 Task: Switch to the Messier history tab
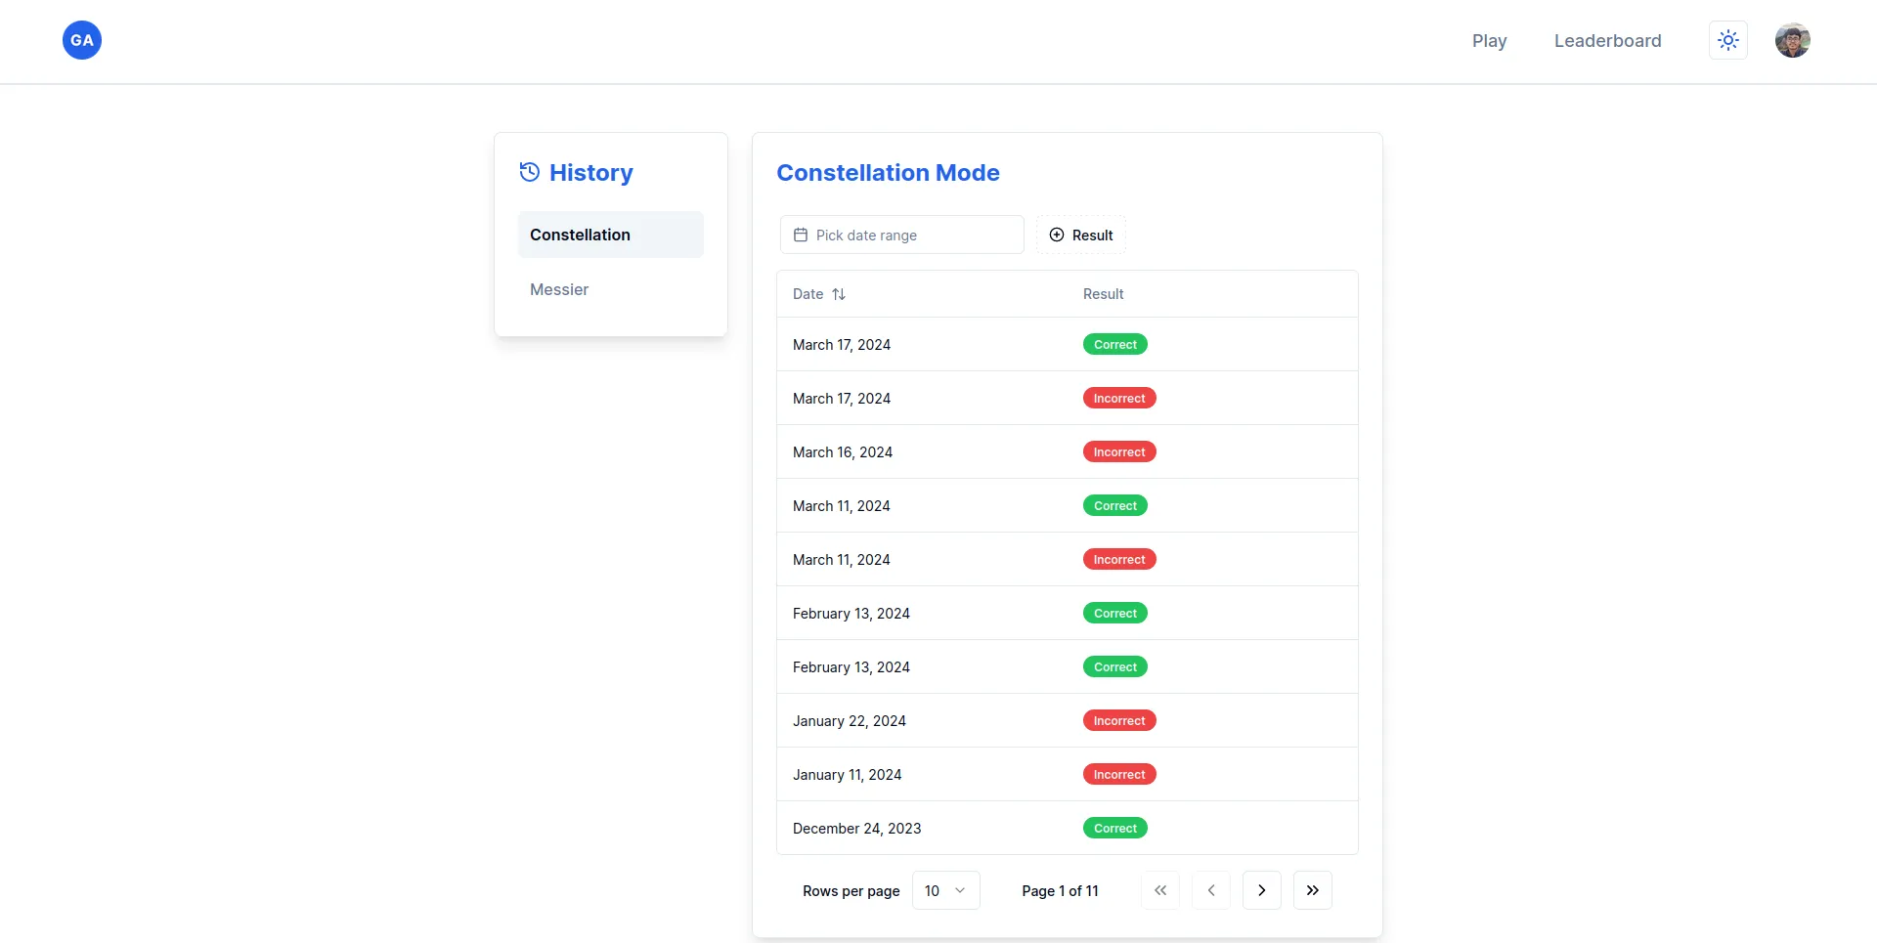coord(559,289)
